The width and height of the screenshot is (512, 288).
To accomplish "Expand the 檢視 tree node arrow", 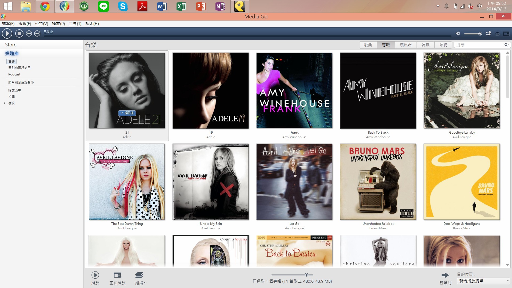I will coord(5,103).
